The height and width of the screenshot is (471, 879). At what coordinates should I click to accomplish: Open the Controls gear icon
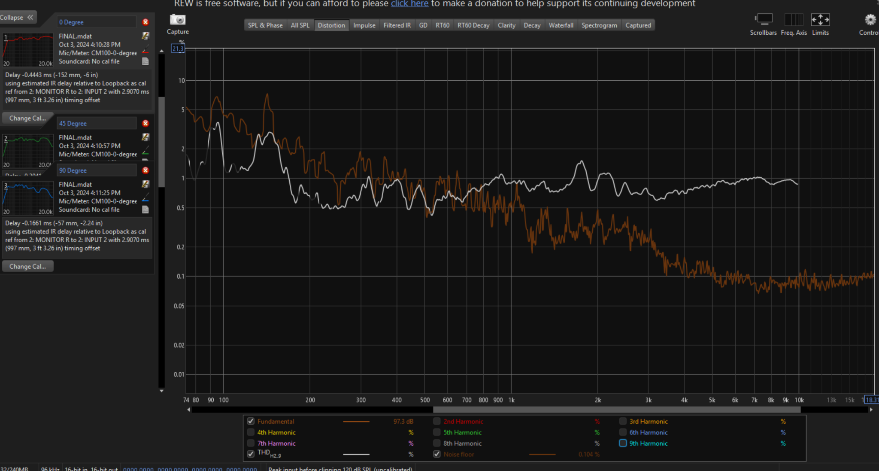point(870,20)
